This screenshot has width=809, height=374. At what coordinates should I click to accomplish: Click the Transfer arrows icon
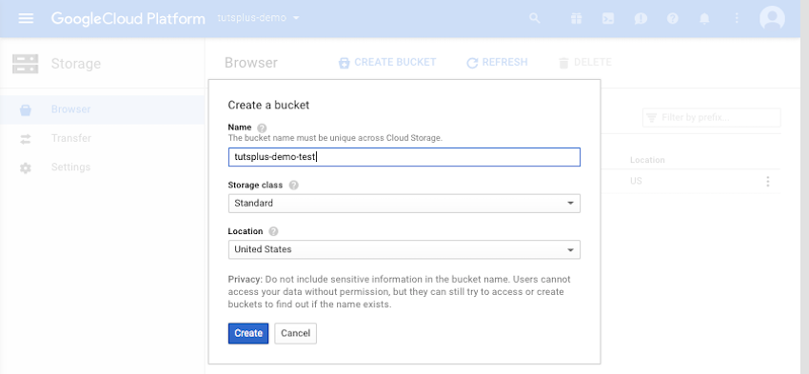click(26, 139)
